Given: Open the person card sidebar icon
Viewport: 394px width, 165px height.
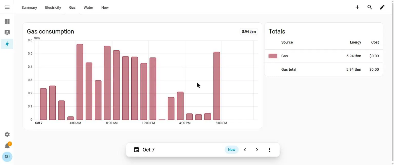Looking at the screenshot, I should point(7,33).
